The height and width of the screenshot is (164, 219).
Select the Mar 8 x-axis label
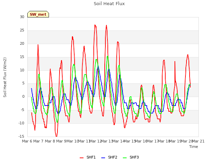(50, 141)
